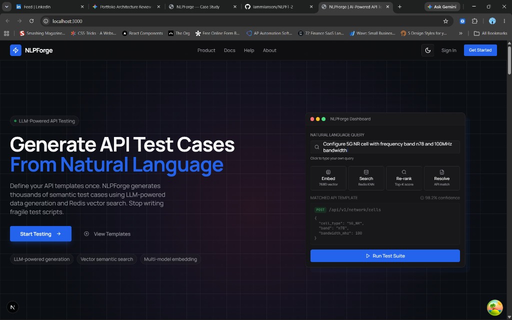Click the View site information icon
The width and height of the screenshot is (512, 320).
(46, 21)
